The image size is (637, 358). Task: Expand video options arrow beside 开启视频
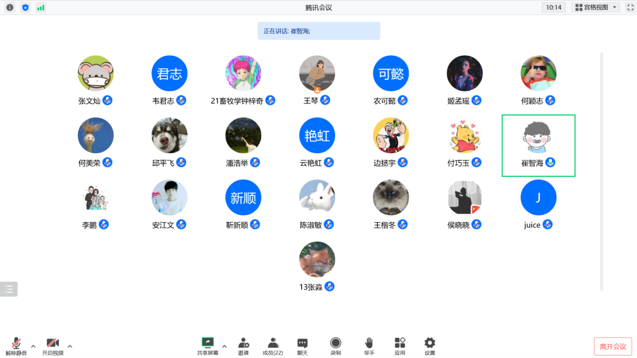coord(70,346)
